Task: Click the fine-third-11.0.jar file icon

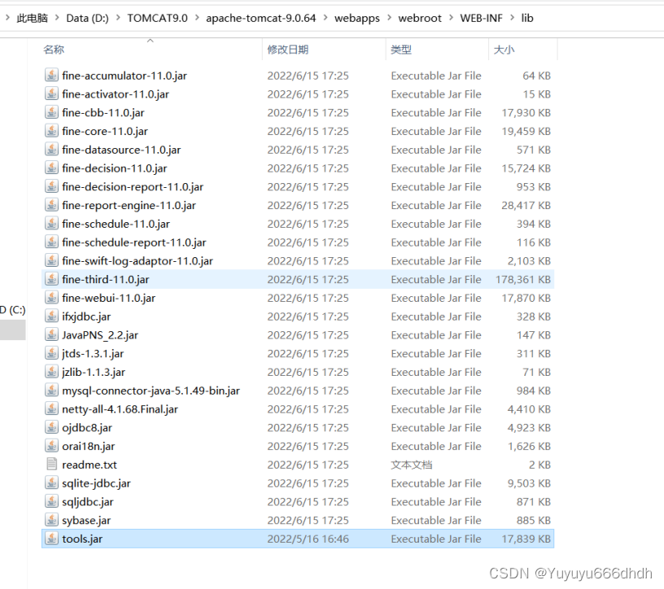Action: (51, 280)
